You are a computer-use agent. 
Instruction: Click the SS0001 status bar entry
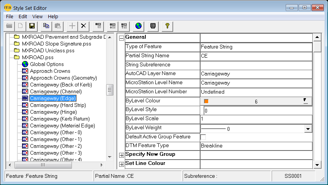point(293,176)
